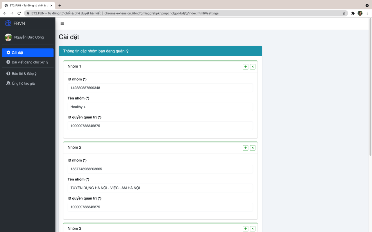Open a new browser tab
372x232 pixels.
point(60,6)
